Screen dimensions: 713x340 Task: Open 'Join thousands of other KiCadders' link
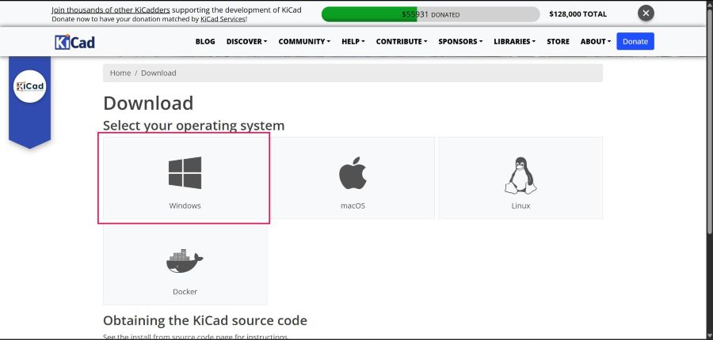[110, 10]
